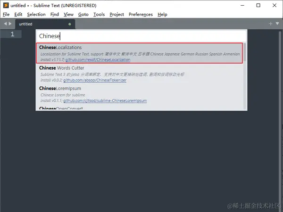Close the Sublime Text window
Screen dimensions: 283x212
click(x=275, y=5)
